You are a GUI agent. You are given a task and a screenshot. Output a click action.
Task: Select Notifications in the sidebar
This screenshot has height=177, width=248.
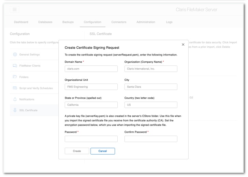click(x=34, y=99)
